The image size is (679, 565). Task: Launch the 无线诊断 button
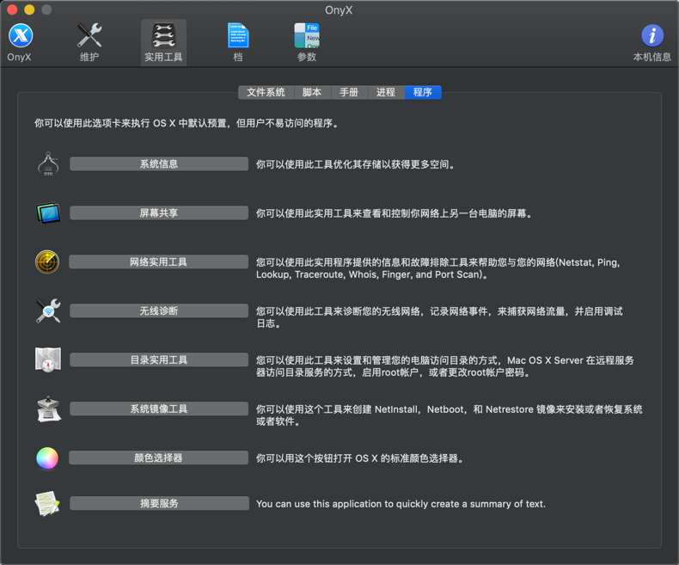[x=159, y=310]
